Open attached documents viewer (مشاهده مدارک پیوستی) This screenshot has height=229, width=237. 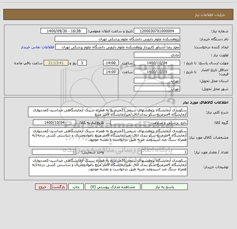pos(113,187)
